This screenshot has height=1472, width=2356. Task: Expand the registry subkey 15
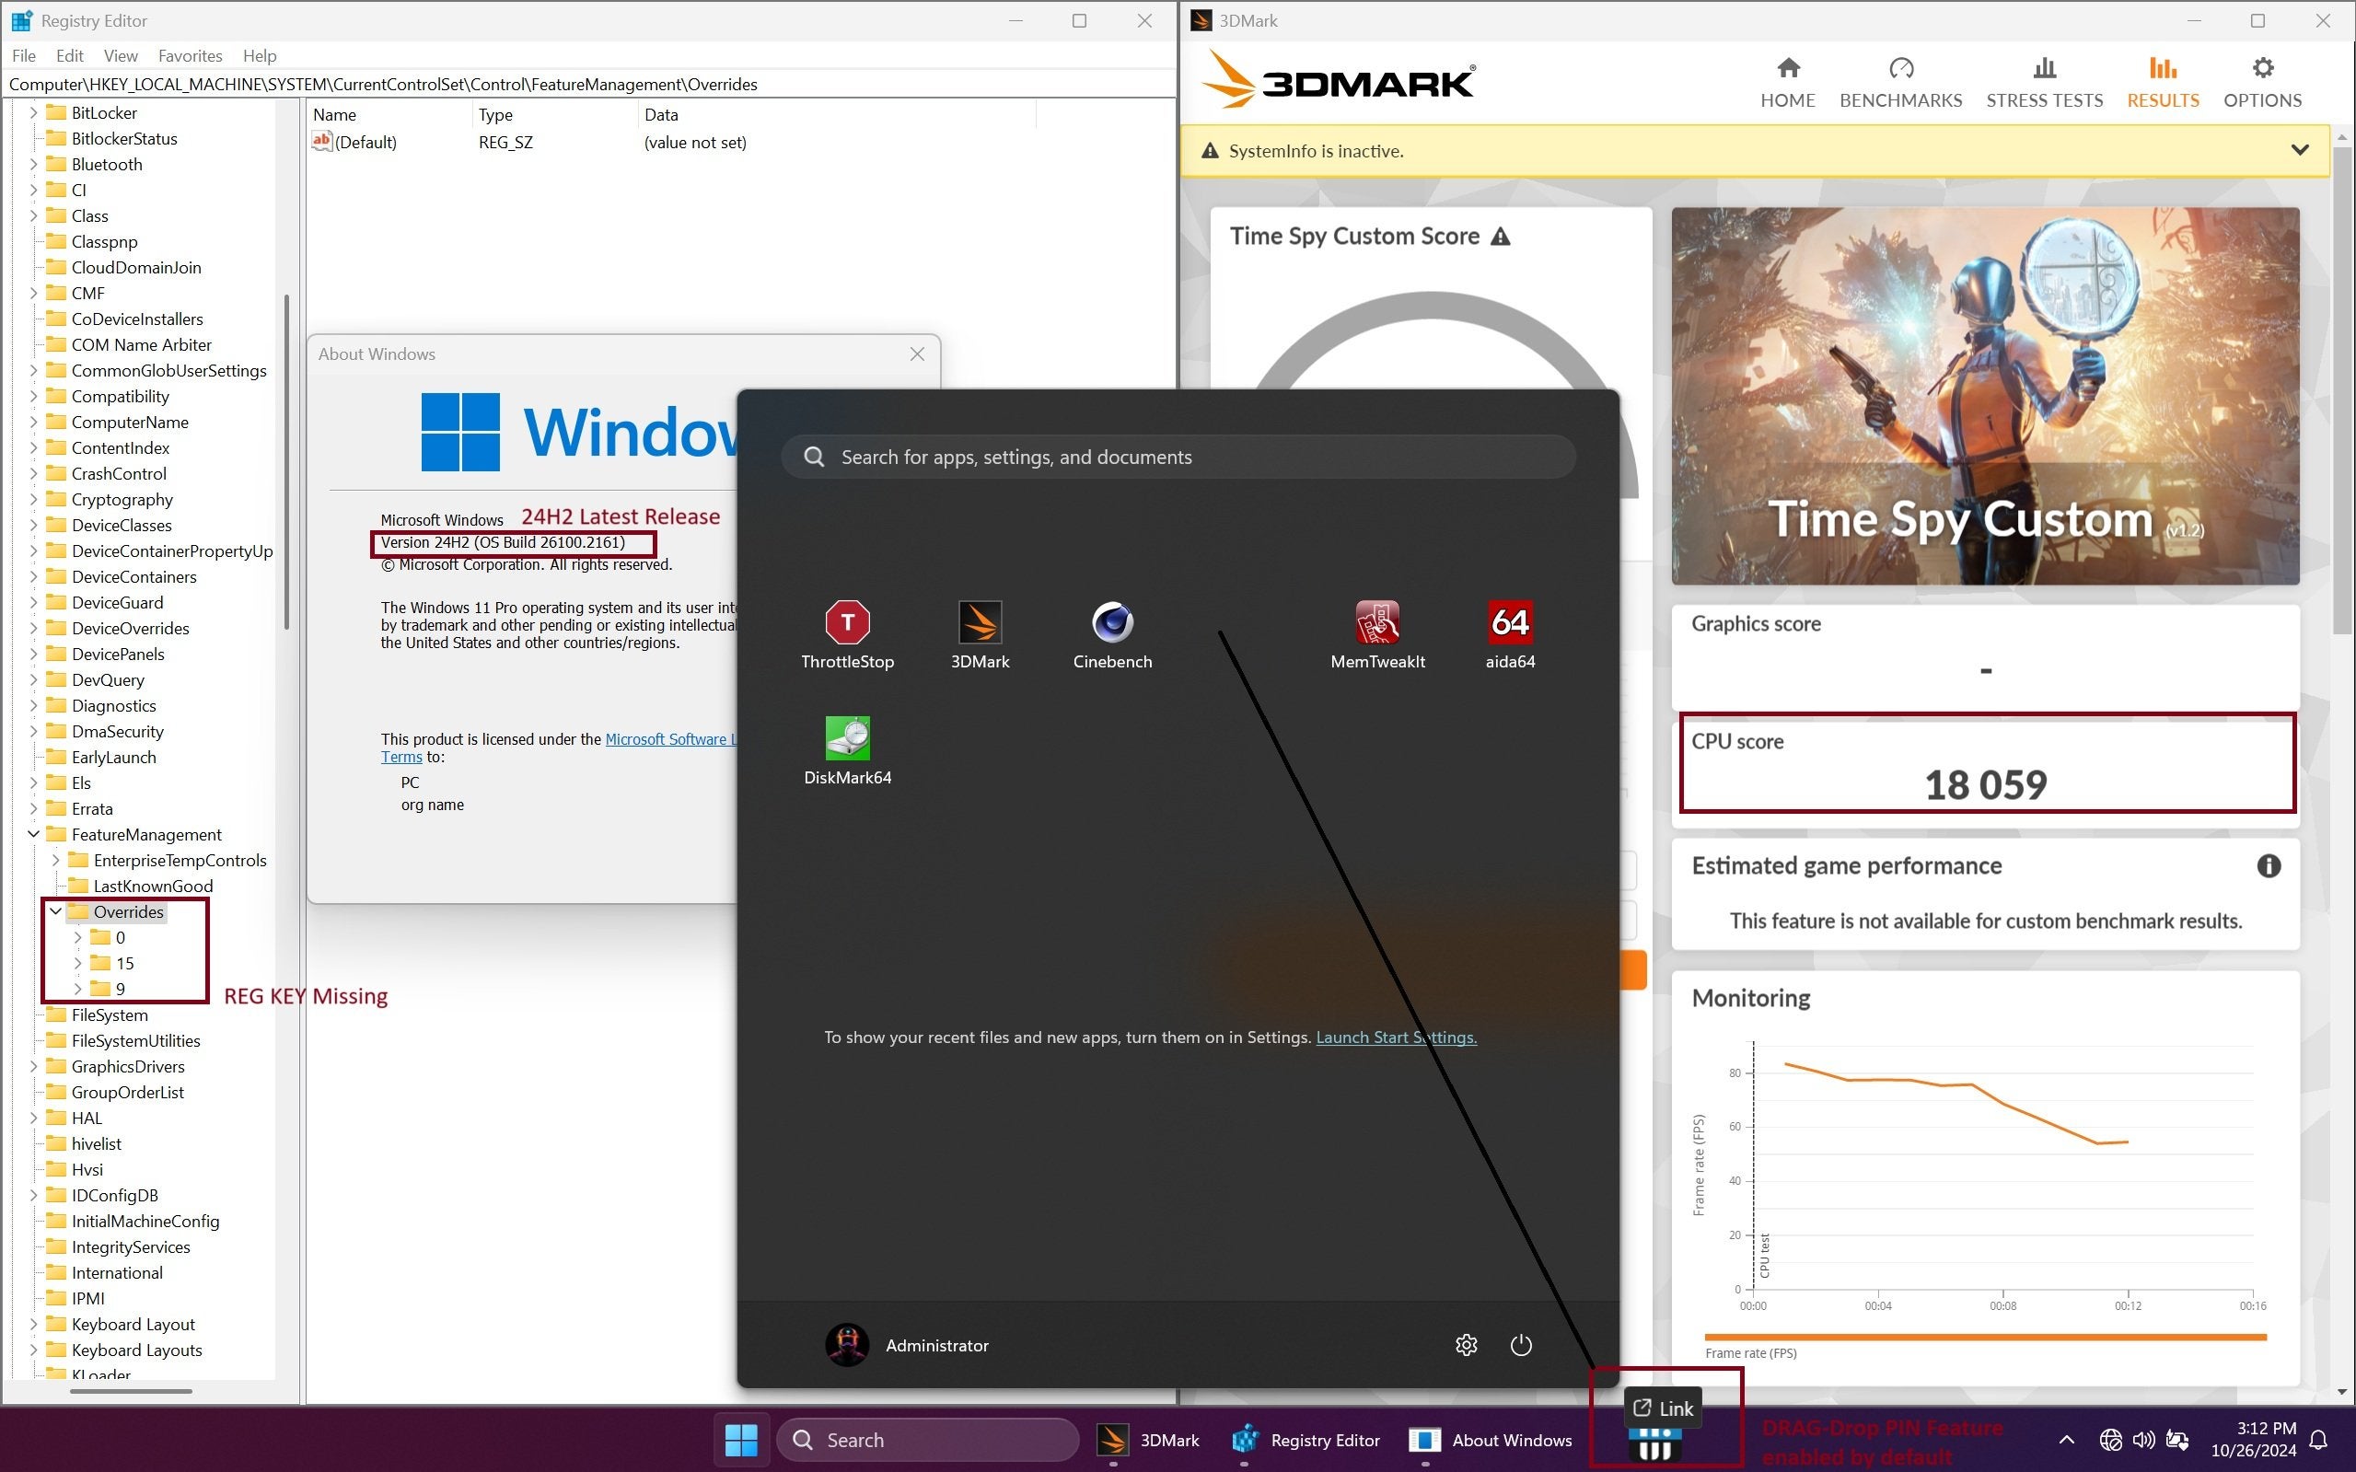(78, 963)
